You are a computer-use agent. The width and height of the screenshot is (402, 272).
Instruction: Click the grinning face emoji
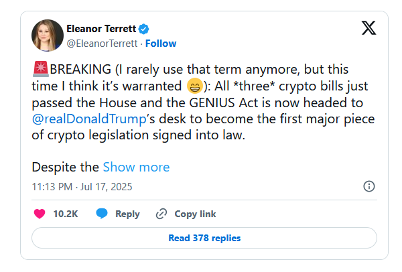195,86
